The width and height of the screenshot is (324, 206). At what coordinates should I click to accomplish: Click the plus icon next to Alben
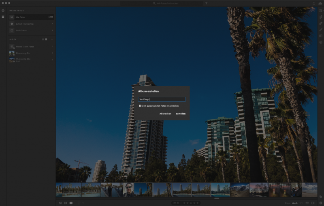coord(52,39)
